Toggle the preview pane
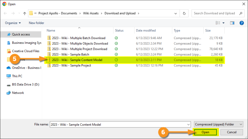The image size is (248, 139). (232, 23)
